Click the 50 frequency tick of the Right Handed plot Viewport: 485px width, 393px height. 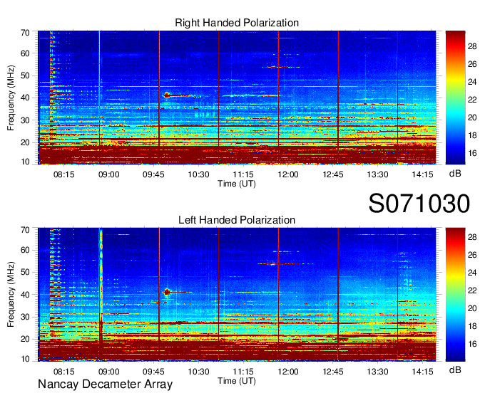point(25,75)
